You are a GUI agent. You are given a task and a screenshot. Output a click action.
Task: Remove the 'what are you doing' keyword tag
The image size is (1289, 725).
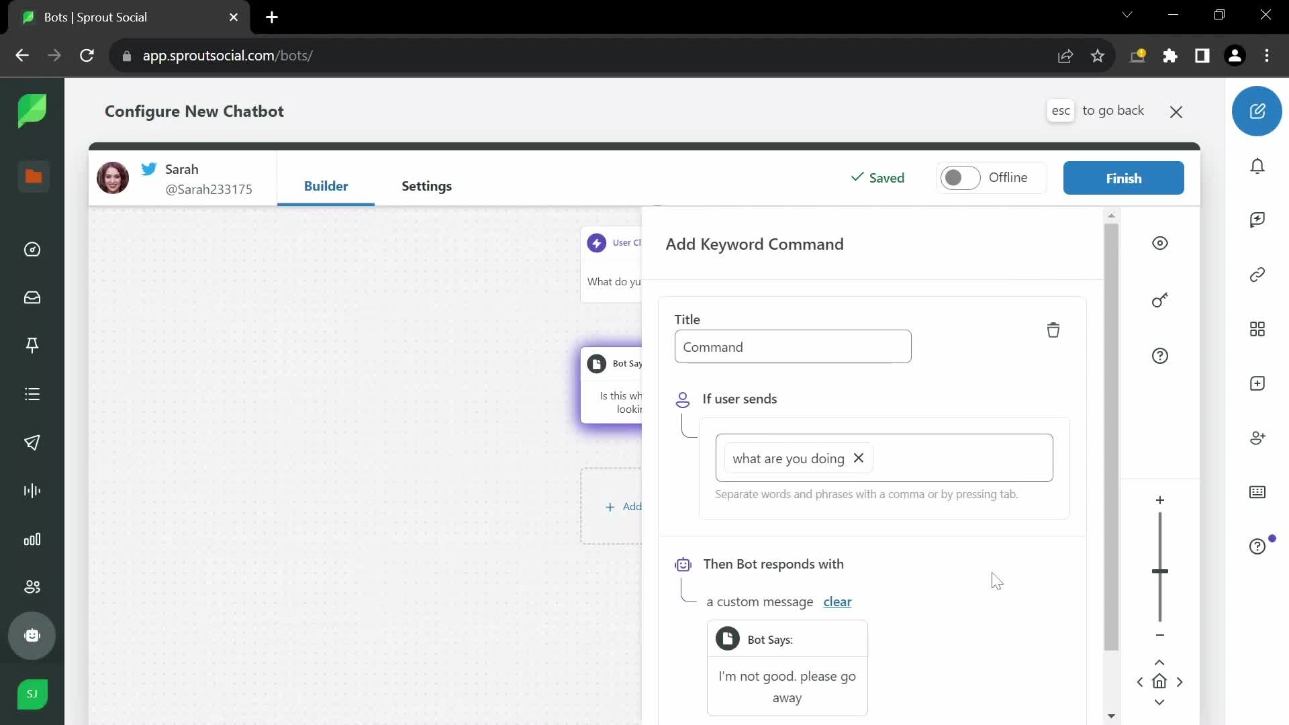click(x=858, y=458)
